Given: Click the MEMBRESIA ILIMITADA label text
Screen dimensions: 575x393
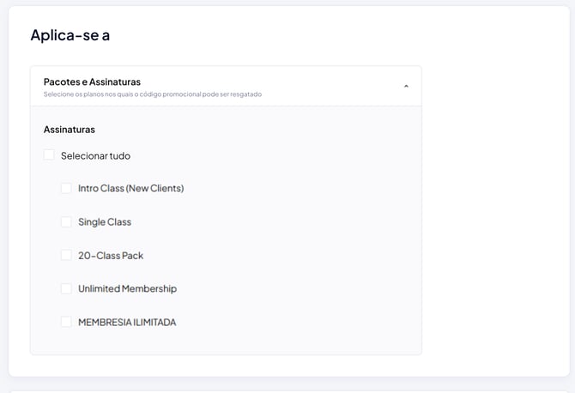Looking at the screenshot, I should click(x=127, y=323).
